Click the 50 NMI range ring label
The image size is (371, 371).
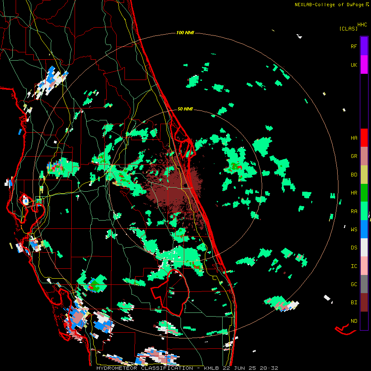point(185,109)
